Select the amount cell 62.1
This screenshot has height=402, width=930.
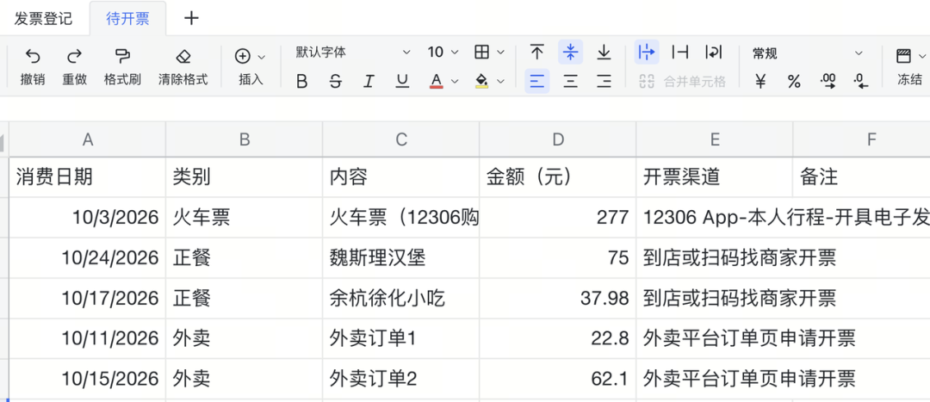(x=557, y=379)
